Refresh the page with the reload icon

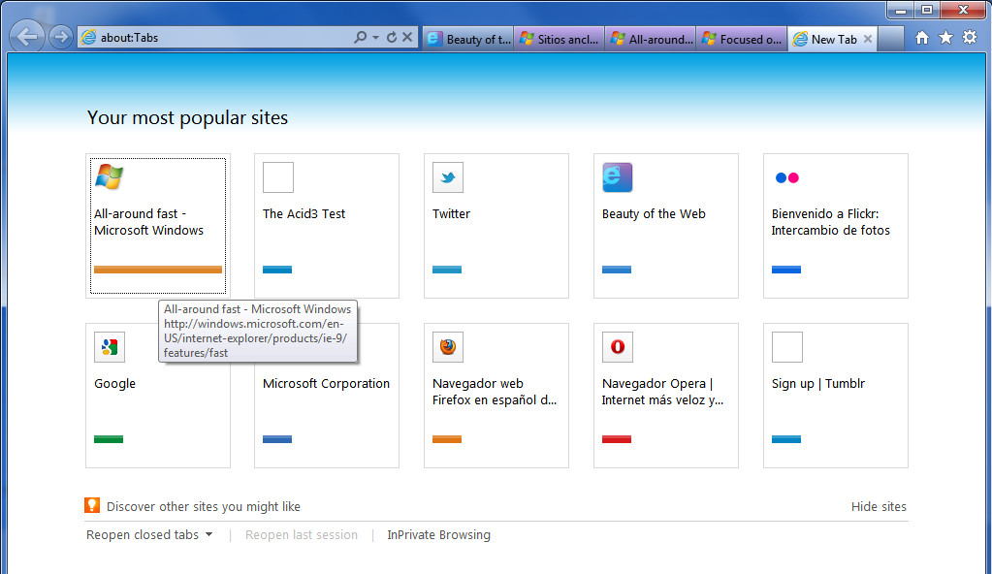392,38
